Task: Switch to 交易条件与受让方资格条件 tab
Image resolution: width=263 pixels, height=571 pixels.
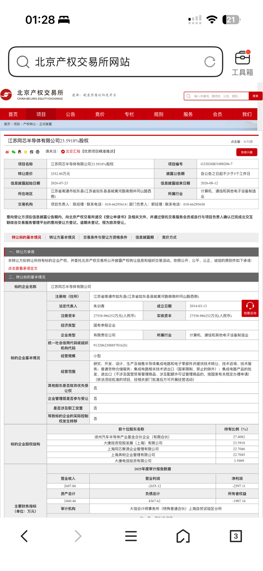Action: (105, 237)
